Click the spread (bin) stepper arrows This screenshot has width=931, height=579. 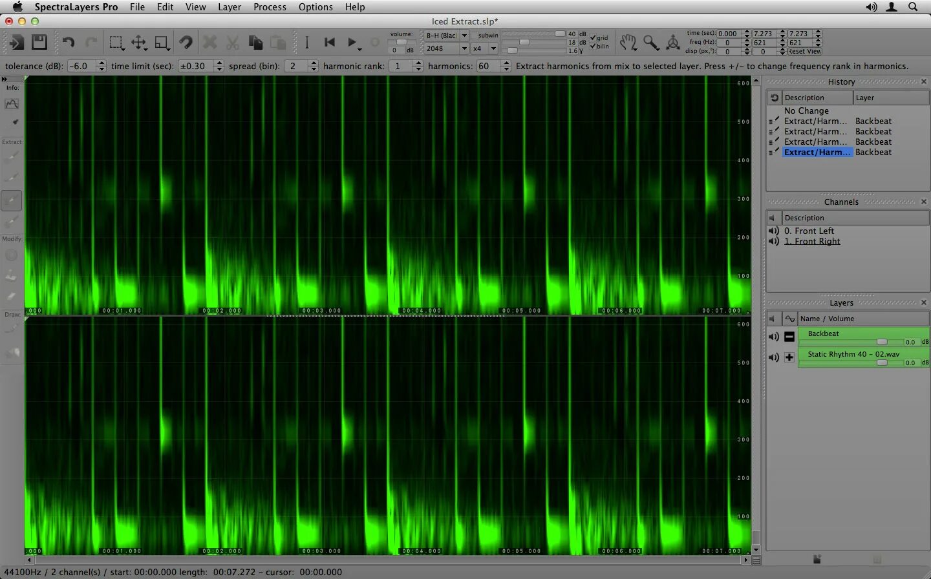pyautogui.click(x=314, y=66)
